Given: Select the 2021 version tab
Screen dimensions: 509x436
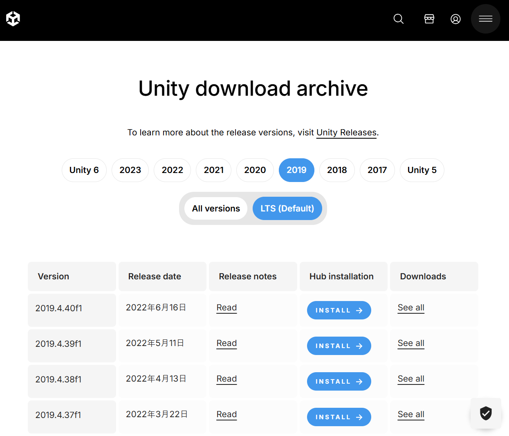Looking at the screenshot, I should tap(214, 170).
